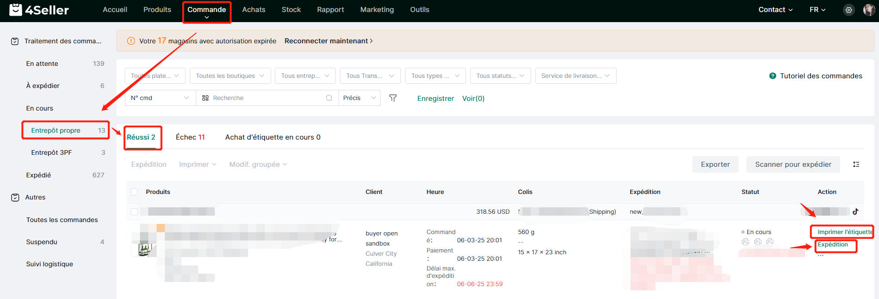Open the Outils menu

pos(419,10)
